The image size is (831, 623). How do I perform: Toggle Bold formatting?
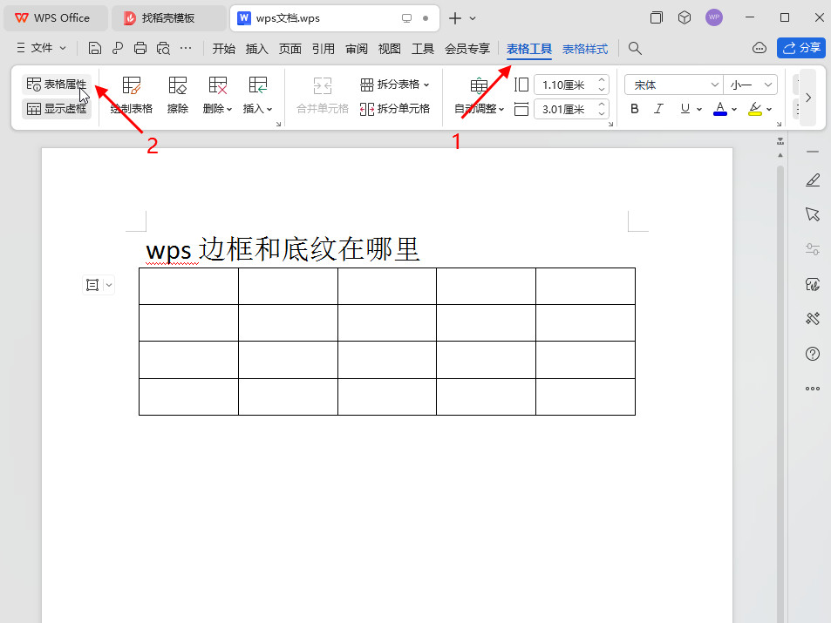pos(635,109)
